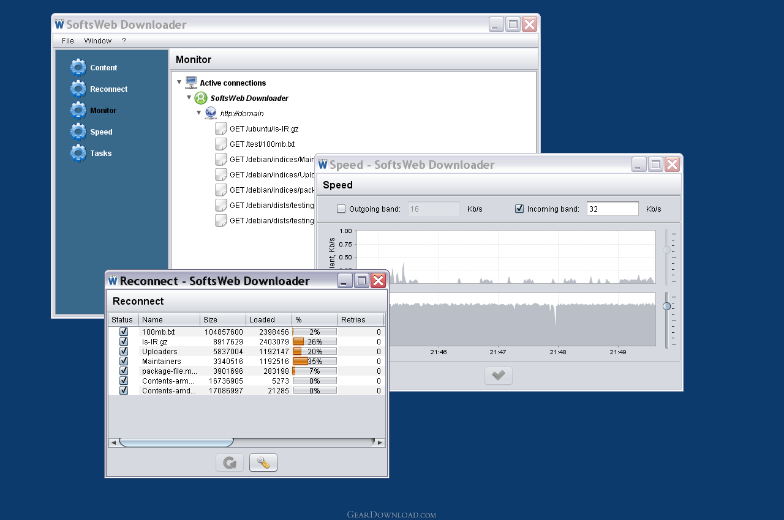Click file icon for GET /debian/indices/Main row
784x520 pixels.
(x=221, y=159)
